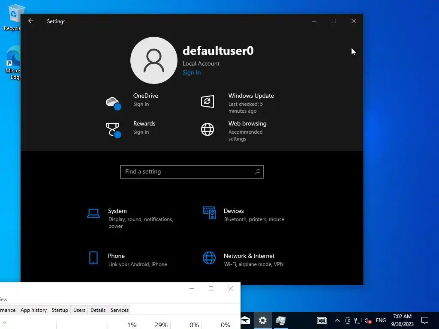The height and width of the screenshot is (329, 439).
Task: Select the Recycle Bin desktop icon
Action: 12,17
